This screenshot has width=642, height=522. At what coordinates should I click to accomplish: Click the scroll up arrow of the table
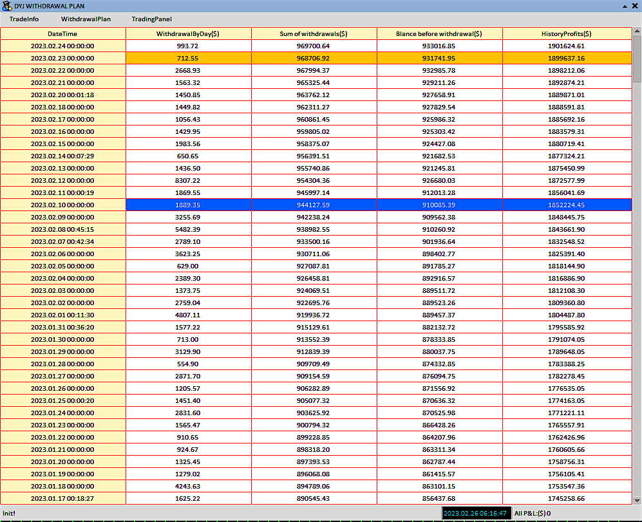637,31
